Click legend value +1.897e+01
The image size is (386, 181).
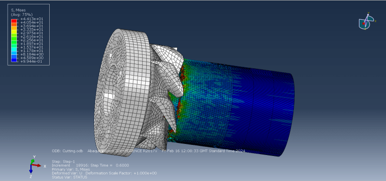(x=31, y=44)
